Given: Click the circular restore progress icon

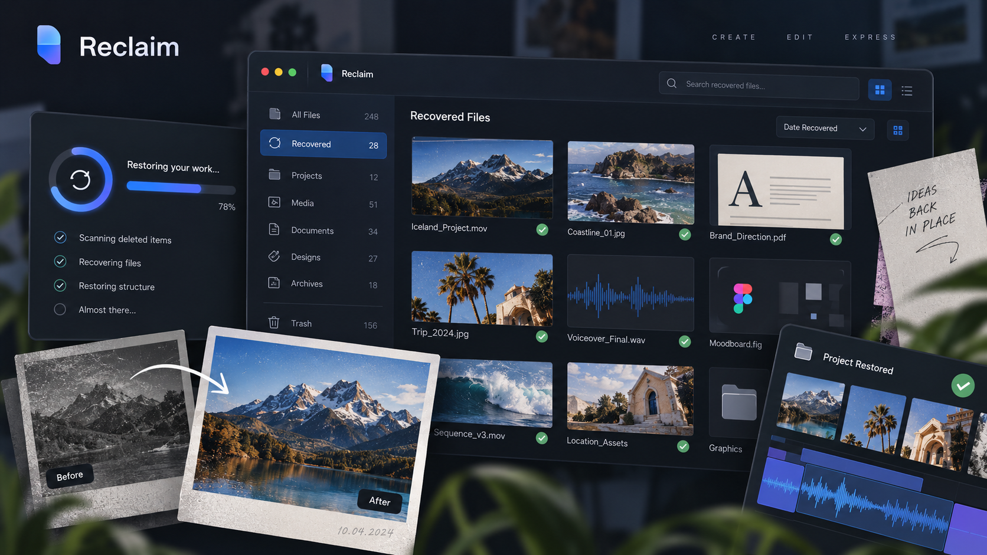Looking at the screenshot, I should click(81, 179).
